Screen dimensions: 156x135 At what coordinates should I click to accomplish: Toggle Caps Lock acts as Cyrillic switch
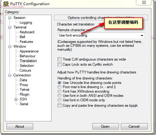point(59,64)
